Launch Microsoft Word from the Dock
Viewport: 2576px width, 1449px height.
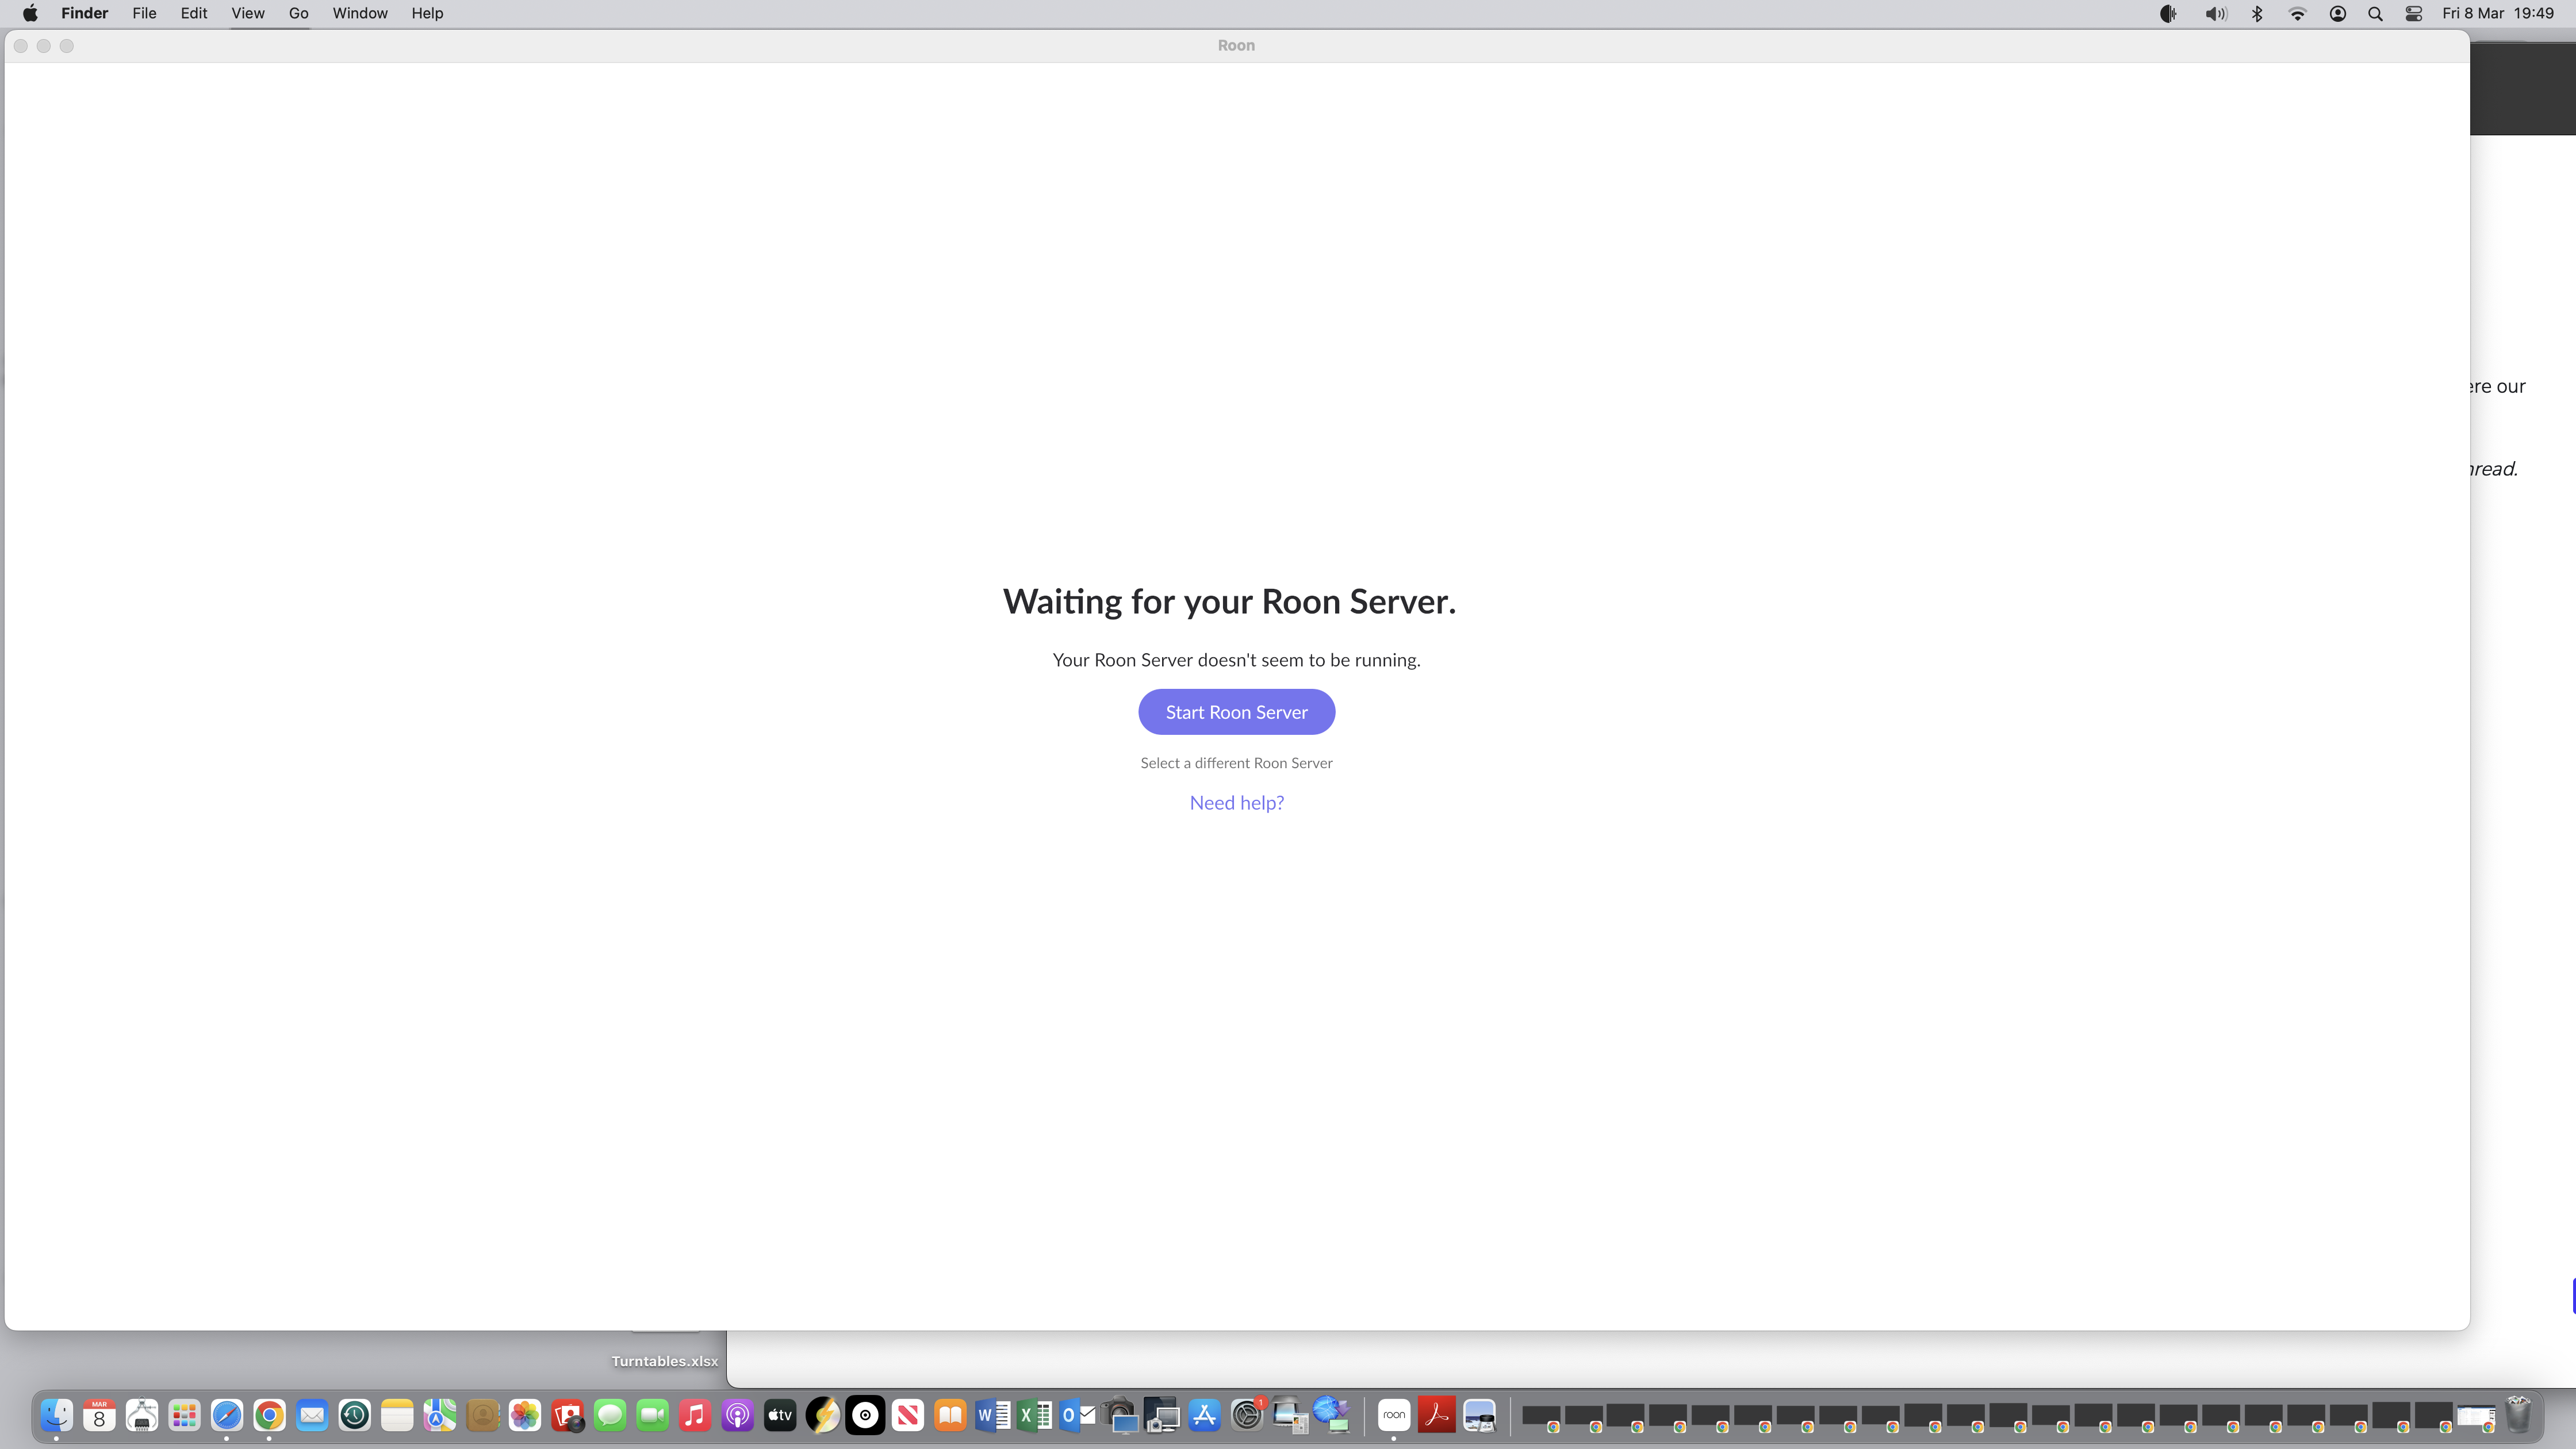coord(992,1416)
